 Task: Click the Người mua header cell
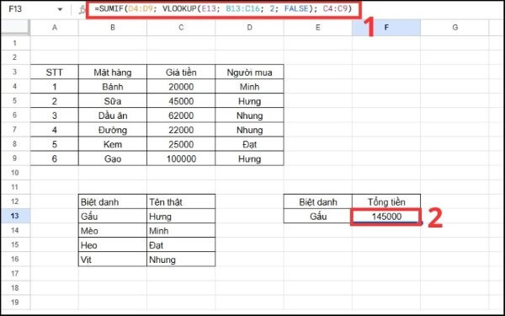(250, 72)
